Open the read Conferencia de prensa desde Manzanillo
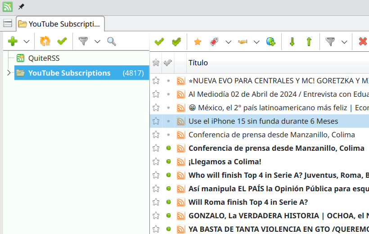 [x=271, y=135]
